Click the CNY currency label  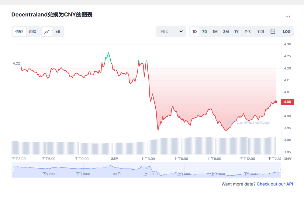pos(287,159)
